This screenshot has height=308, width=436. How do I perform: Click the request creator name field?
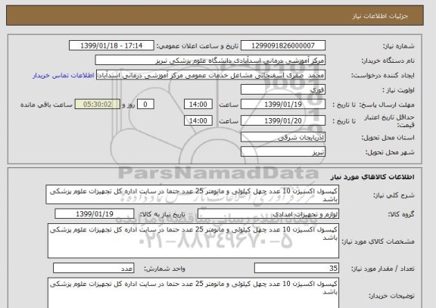pyautogui.click(x=210, y=76)
